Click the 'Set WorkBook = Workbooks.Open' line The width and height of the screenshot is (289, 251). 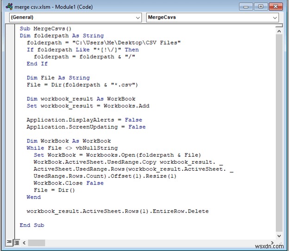117,155
